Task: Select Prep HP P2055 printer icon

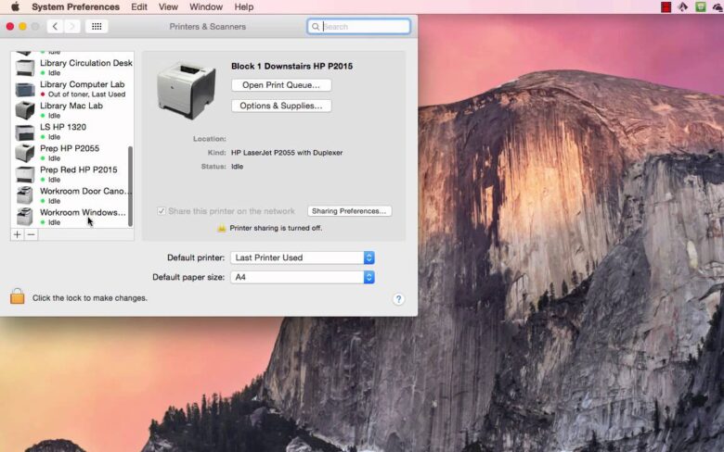Action: click(x=25, y=153)
